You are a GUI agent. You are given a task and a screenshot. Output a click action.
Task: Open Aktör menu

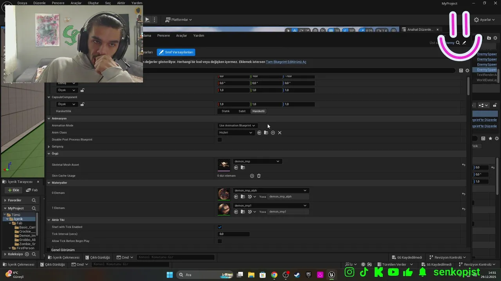pyautogui.click(x=121, y=3)
